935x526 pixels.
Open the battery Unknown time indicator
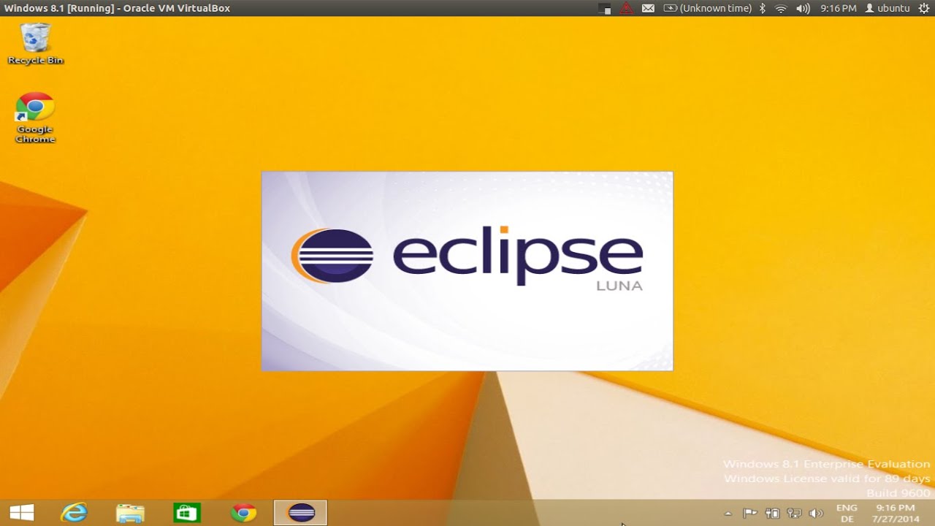click(x=707, y=8)
